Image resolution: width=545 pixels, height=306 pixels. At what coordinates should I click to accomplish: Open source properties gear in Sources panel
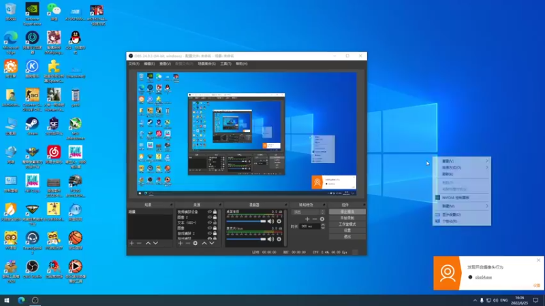pos(196,243)
